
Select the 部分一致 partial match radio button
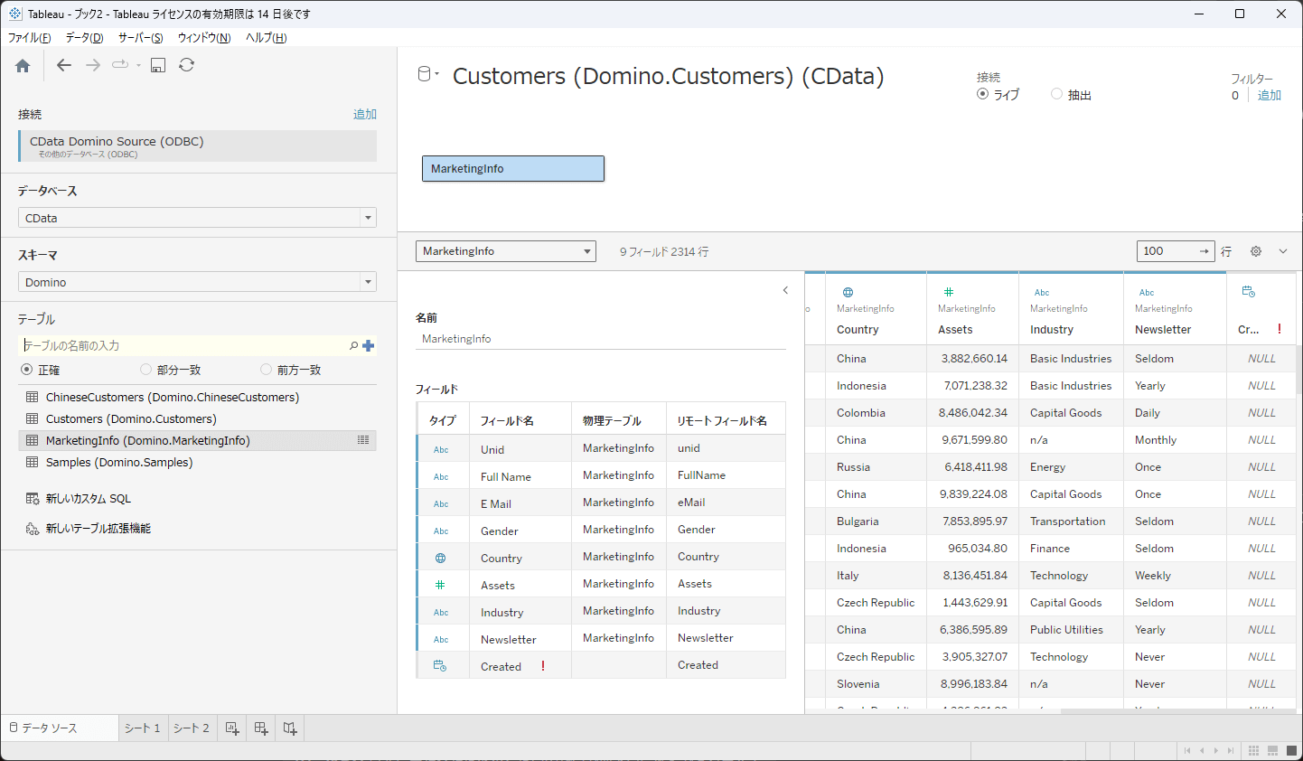(x=145, y=370)
